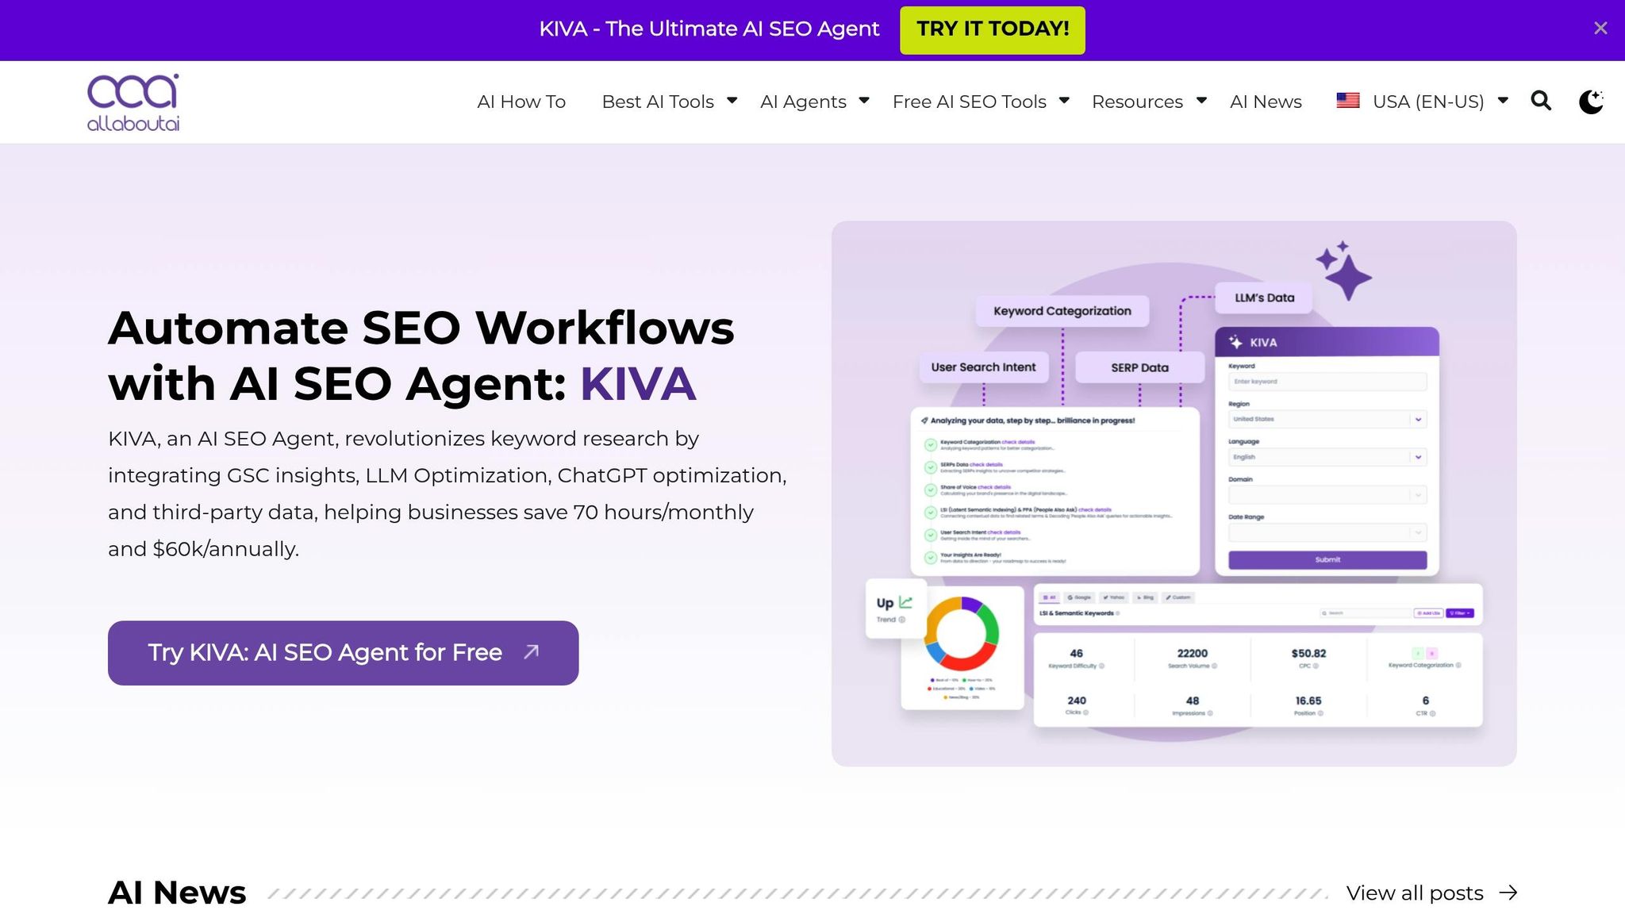Image resolution: width=1625 pixels, height=914 pixels.
Task: Expand the language selector arrow
Action: [x=1503, y=100]
